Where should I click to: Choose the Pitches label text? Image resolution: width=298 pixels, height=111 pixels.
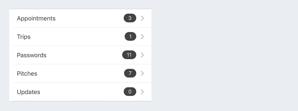tap(27, 73)
